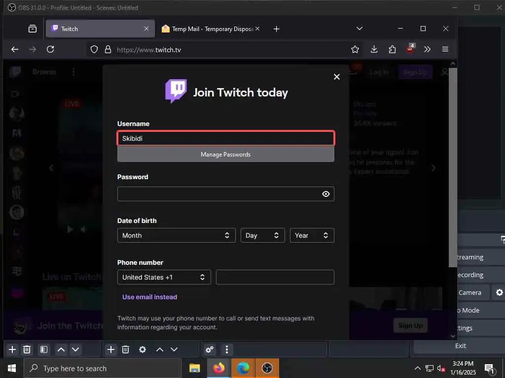Move scene down in OBS
Screen dimensions: 505x378
(x=75, y=349)
